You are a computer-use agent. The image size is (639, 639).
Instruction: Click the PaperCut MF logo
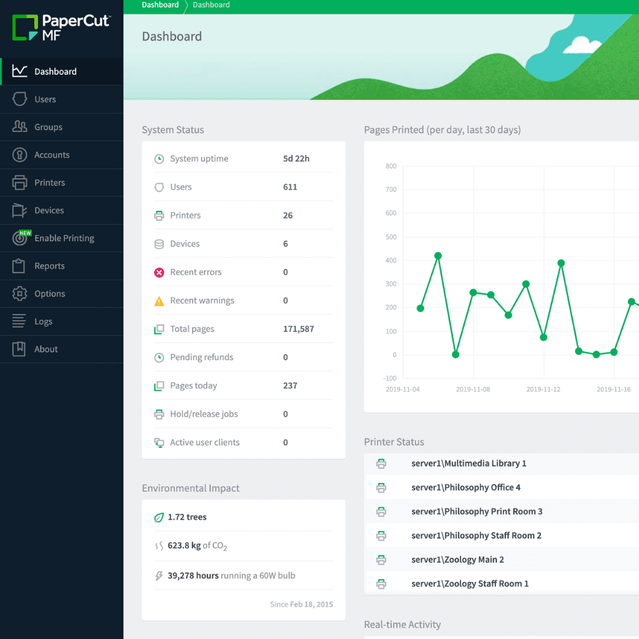point(61,28)
